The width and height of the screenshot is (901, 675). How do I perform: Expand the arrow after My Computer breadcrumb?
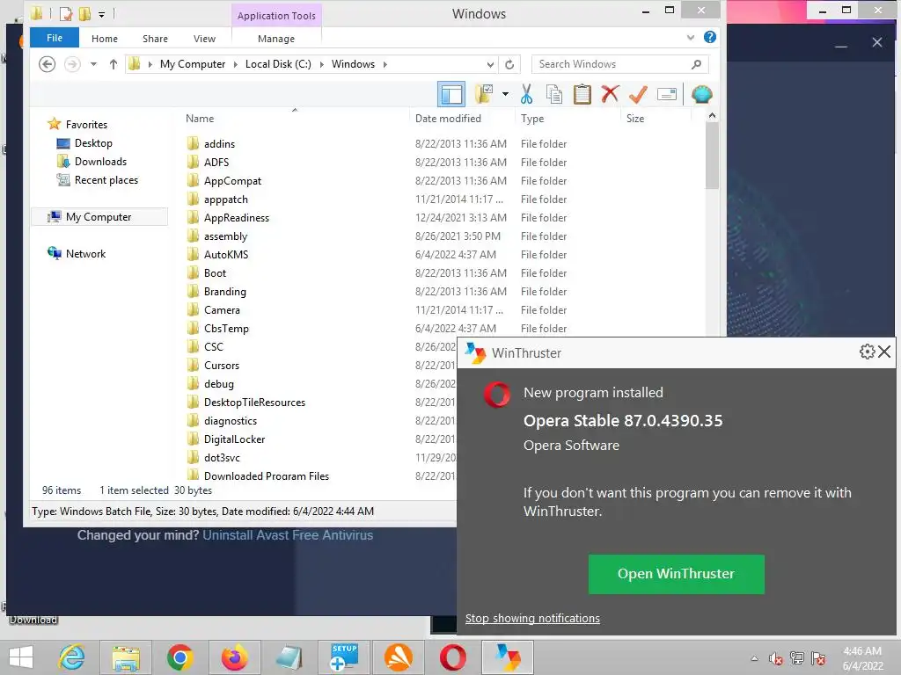[x=236, y=63]
